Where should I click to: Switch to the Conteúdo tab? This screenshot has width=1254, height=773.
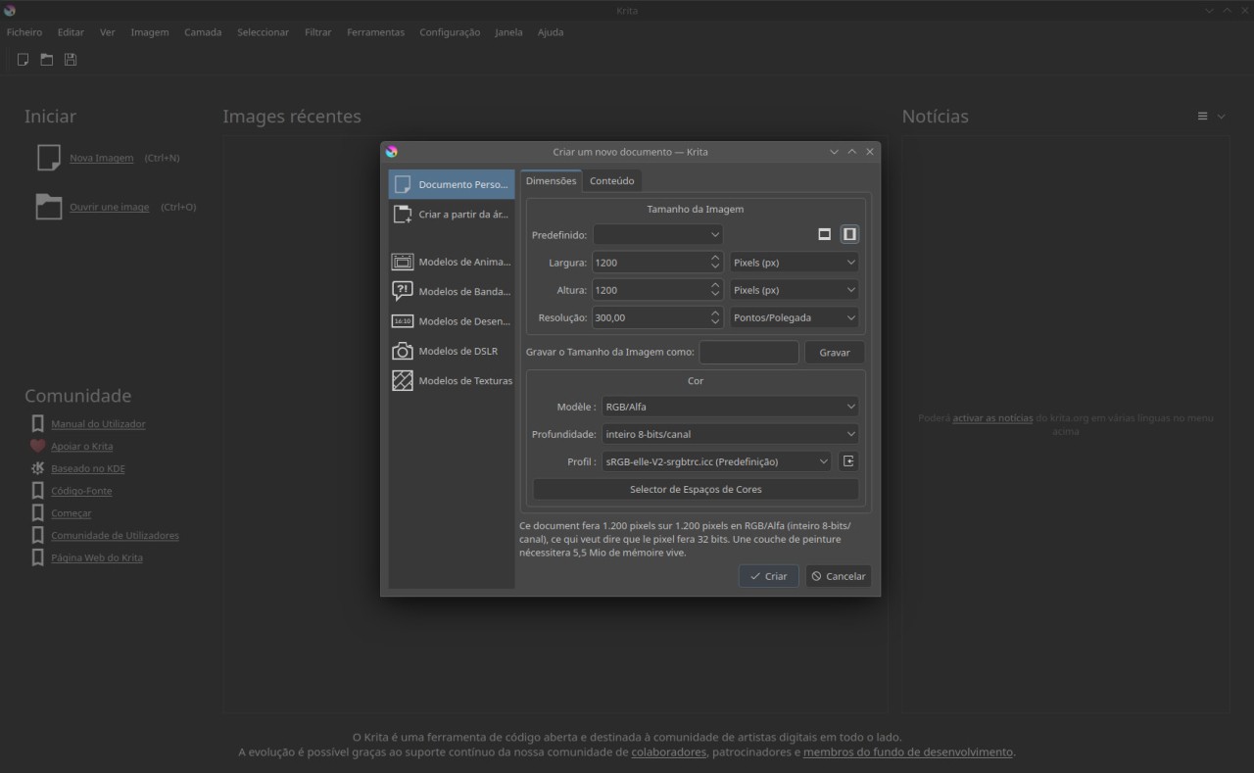612,180
